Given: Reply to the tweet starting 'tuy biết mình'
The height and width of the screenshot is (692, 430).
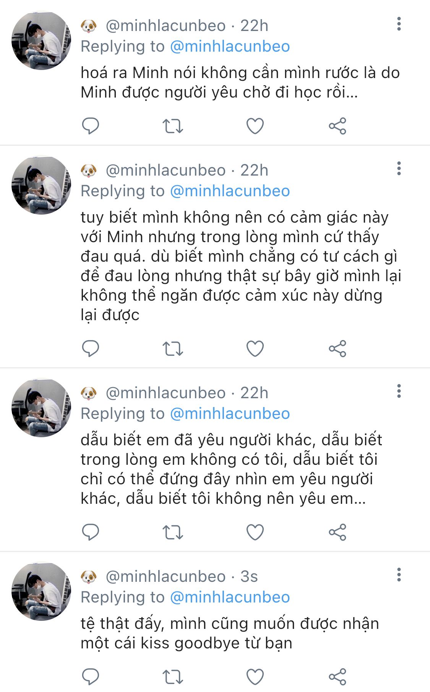Looking at the screenshot, I should (91, 348).
